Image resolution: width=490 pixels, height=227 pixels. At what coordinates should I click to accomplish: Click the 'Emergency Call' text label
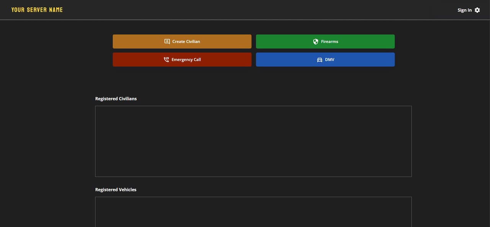[186, 59]
